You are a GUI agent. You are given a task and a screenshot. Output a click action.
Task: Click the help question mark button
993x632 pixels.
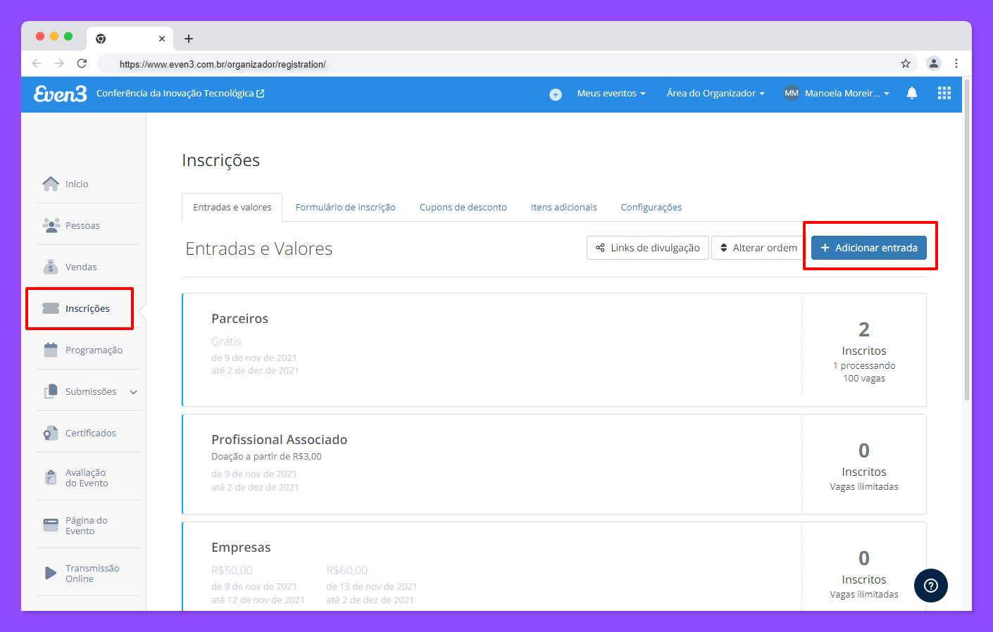[x=931, y=586]
